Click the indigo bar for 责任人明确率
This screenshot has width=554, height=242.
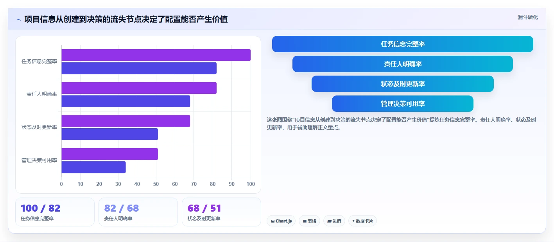(x=126, y=101)
